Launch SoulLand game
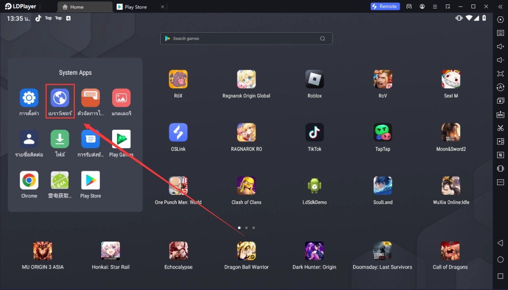Viewport: 508px width, 290px height. (x=382, y=186)
